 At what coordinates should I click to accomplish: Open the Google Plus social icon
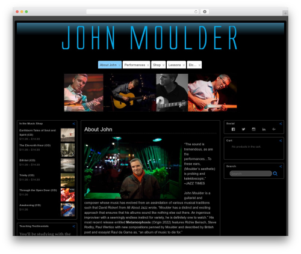[x=274, y=129]
